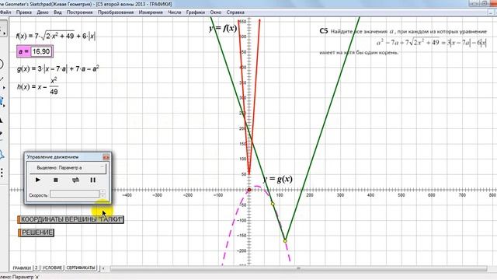Open the Демо menu

pyautogui.click(x=43, y=12)
